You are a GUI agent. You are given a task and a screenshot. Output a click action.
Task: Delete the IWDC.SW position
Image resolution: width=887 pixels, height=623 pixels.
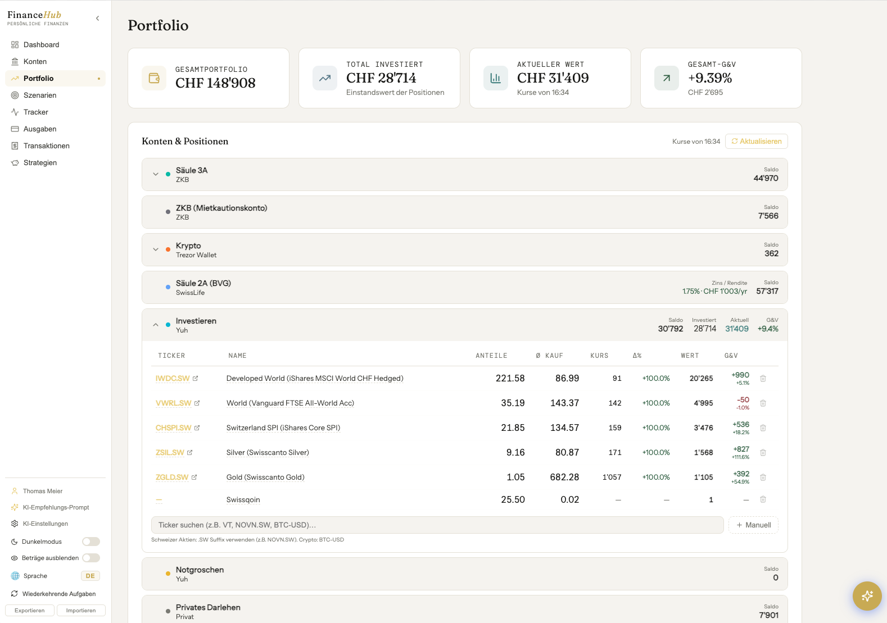click(763, 379)
